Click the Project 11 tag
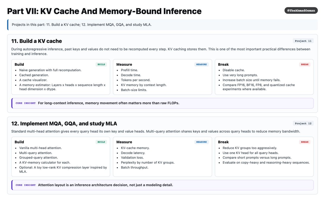The width and height of the screenshot is (325, 201). point(303,41)
